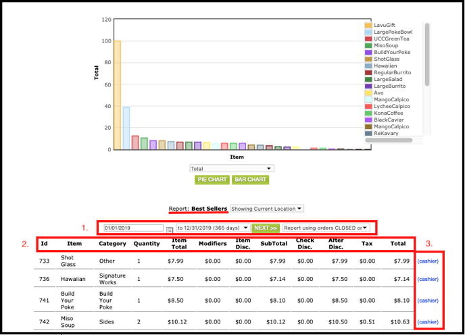Sort by the Item column header
Screen dimensions: 465x335
click(74, 244)
